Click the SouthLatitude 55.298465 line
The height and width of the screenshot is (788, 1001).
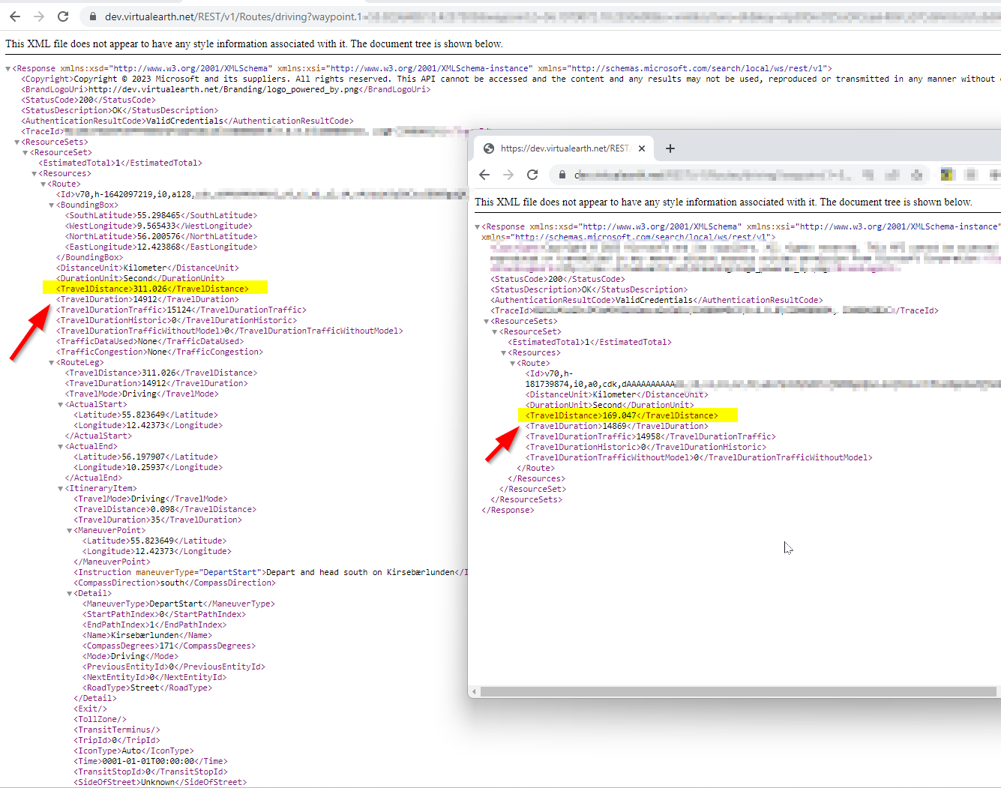click(160, 215)
